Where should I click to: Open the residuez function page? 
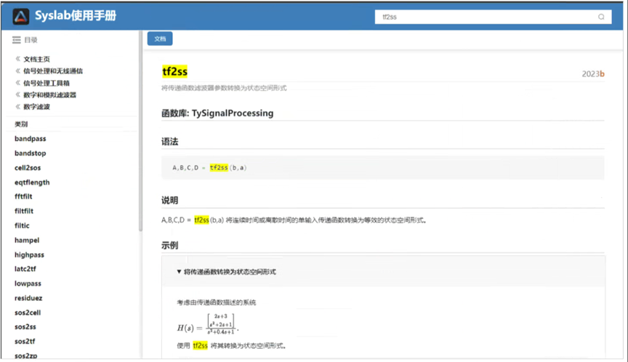[28, 298]
